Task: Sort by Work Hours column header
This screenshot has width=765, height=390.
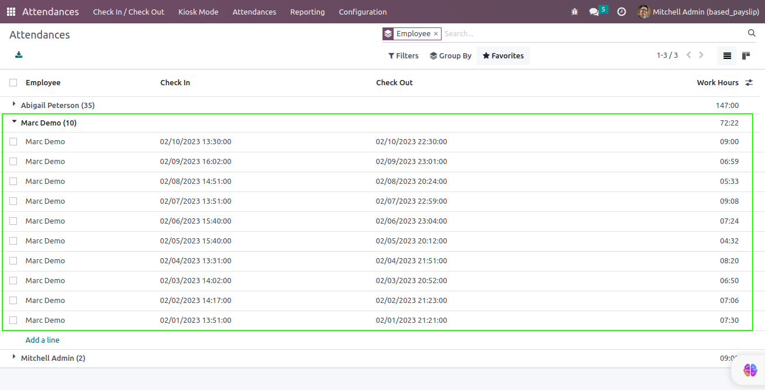Action: (718, 83)
